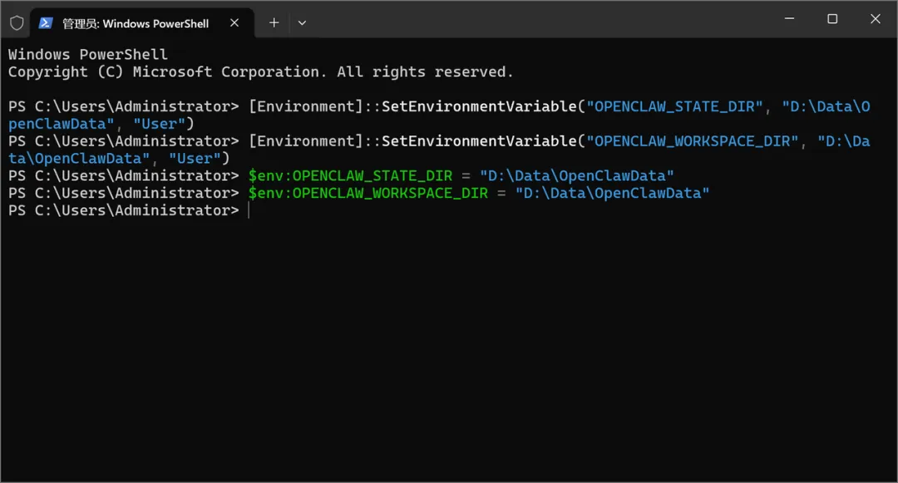Click the green $env:OPENCLAW_STATE_DIR text
The width and height of the screenshot is (898, 483).
[x=350, y=175]
